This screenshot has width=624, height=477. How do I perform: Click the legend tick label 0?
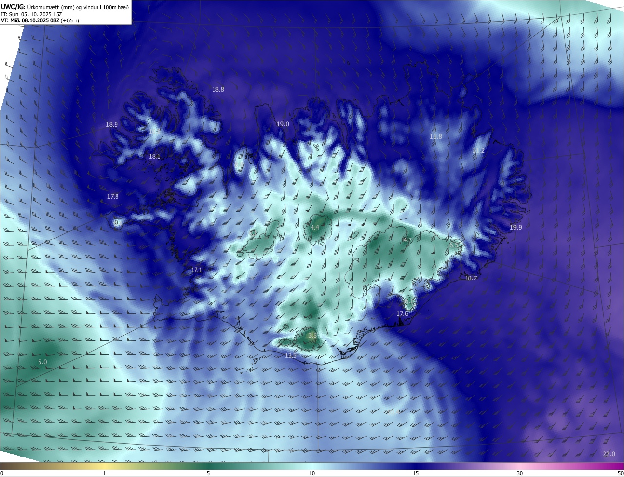coord(2,474)
